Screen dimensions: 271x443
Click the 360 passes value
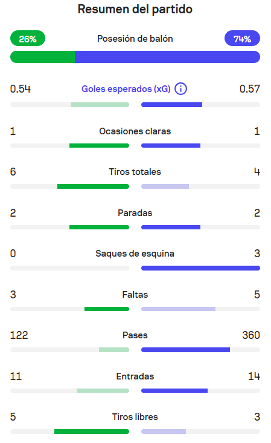(x=250, y=335)
